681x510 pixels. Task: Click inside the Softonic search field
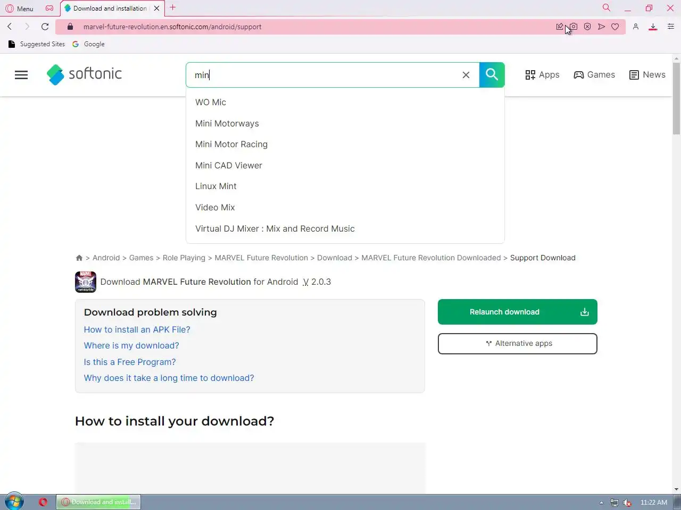pyautogui.click(x=325, y=75)
